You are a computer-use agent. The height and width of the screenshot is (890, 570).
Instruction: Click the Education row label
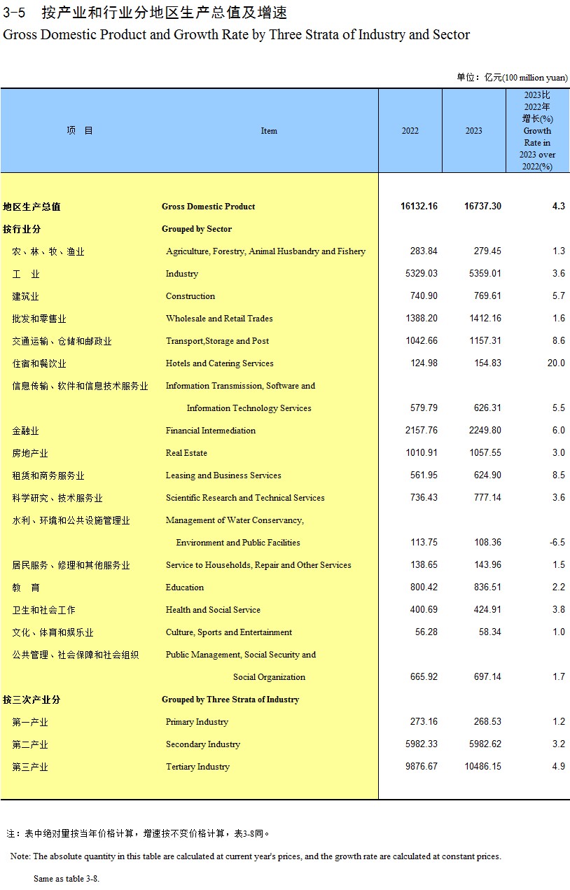185,587
